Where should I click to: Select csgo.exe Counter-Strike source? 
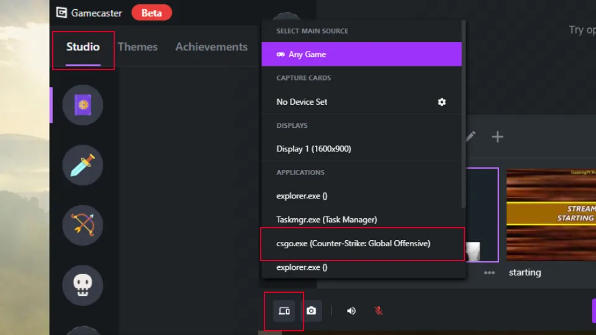point(361,243)
